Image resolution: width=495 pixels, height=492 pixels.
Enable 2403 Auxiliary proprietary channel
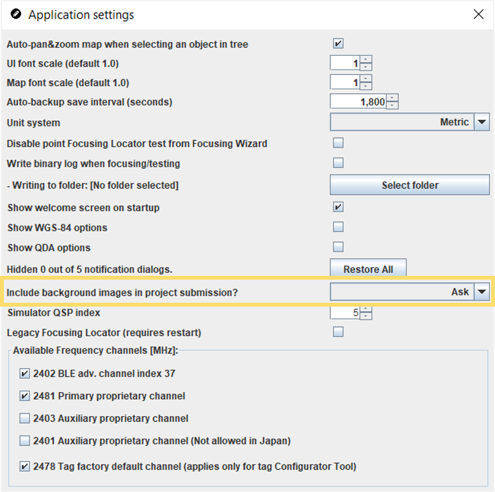coord(24,418)
